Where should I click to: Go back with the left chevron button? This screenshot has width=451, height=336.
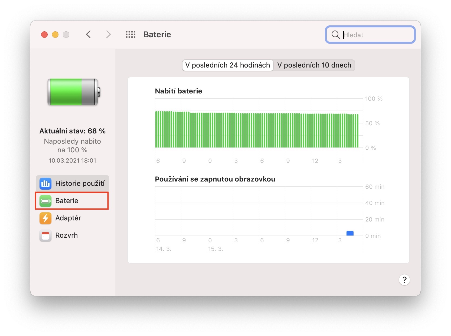88,34
